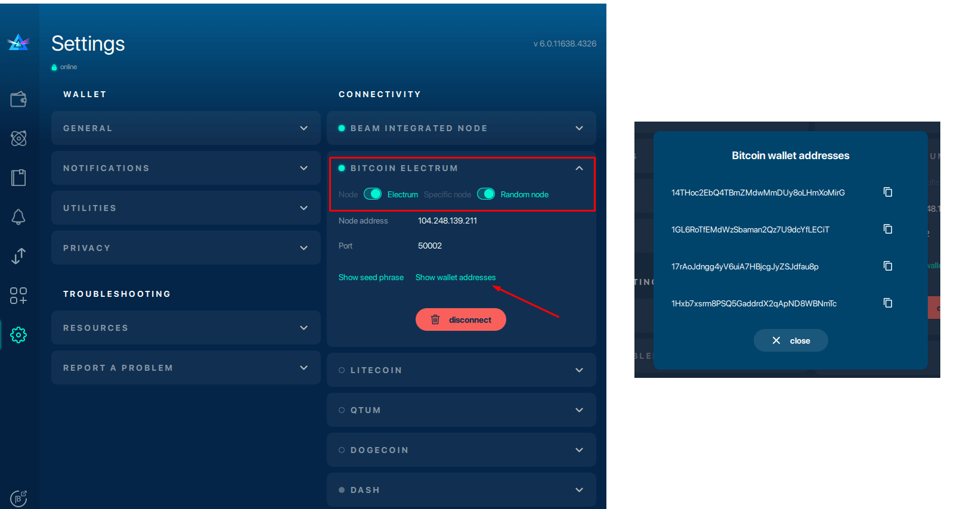Screen dimensions: 960x509
Task: Open the DApps grid sidebar icon
Action: click(18, 296)
